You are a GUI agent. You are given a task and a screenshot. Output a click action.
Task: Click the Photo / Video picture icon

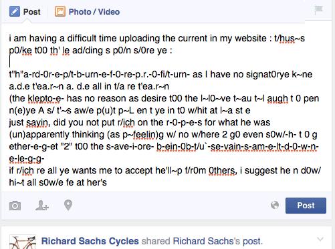tap(60, 11)
